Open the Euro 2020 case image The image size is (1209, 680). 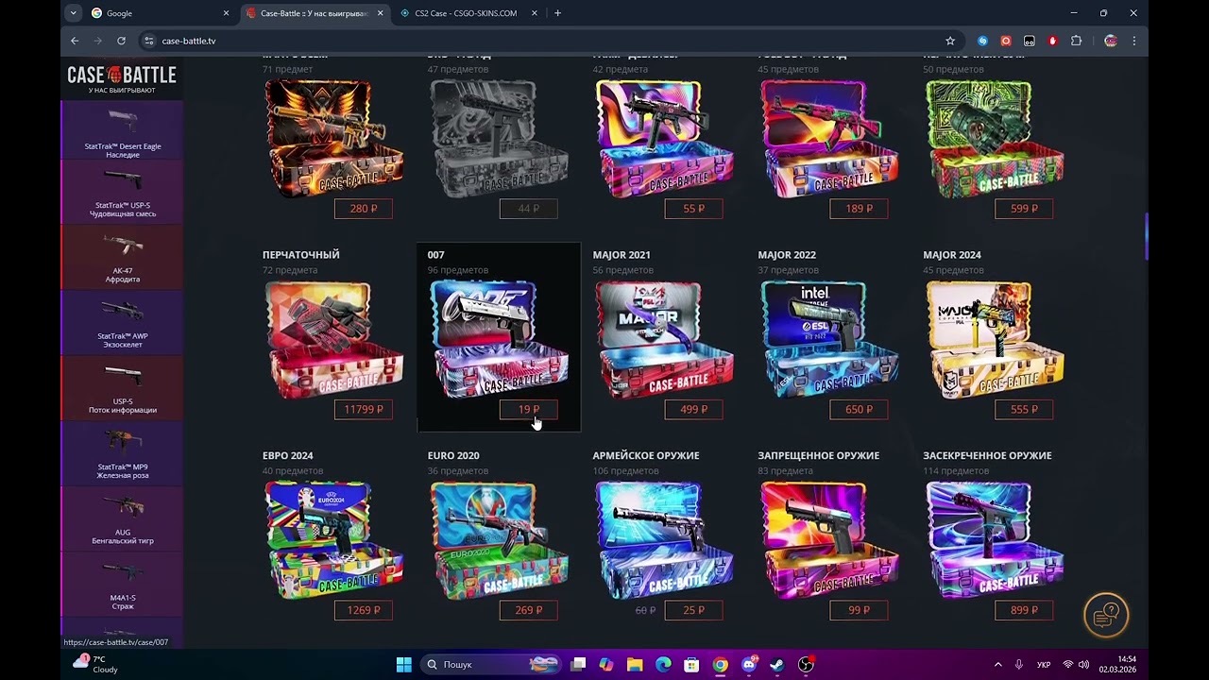click(499, 540)
